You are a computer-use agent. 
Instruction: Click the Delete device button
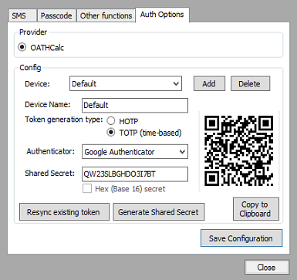(250, 83)
